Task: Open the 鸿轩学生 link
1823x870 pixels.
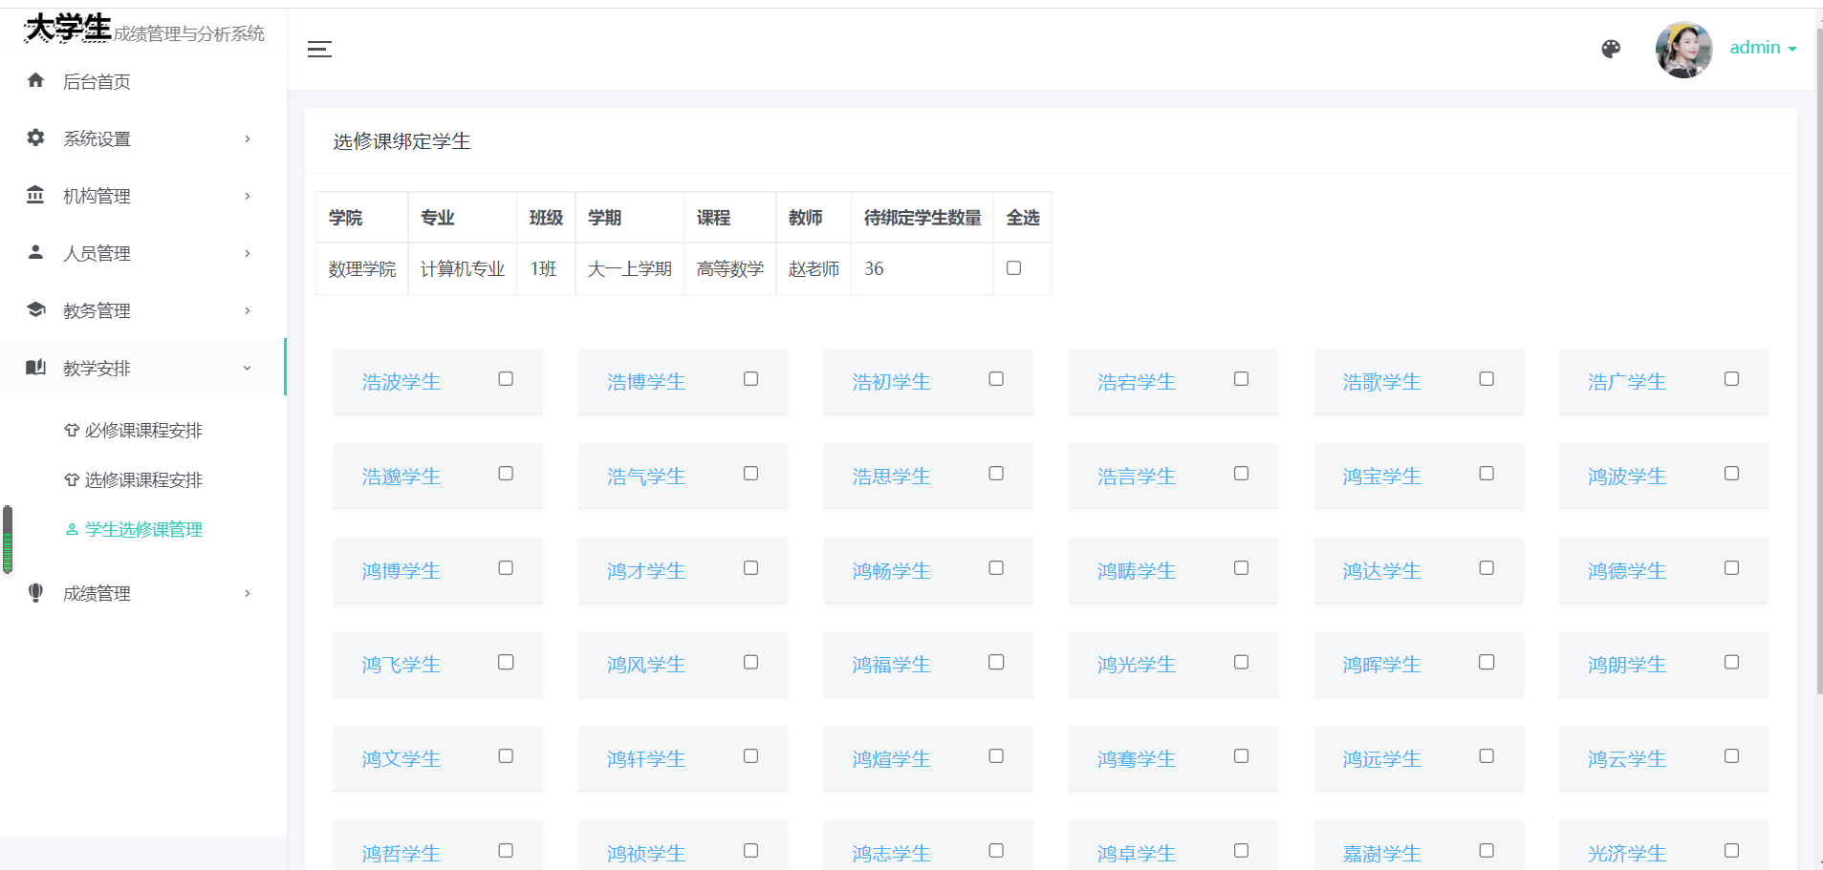Action: (646, 759)
